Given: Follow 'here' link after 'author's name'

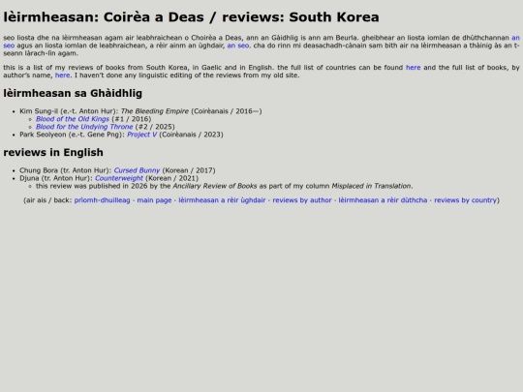Looking at the screenshot, I should pyautogui.click(x=62, y=75).
